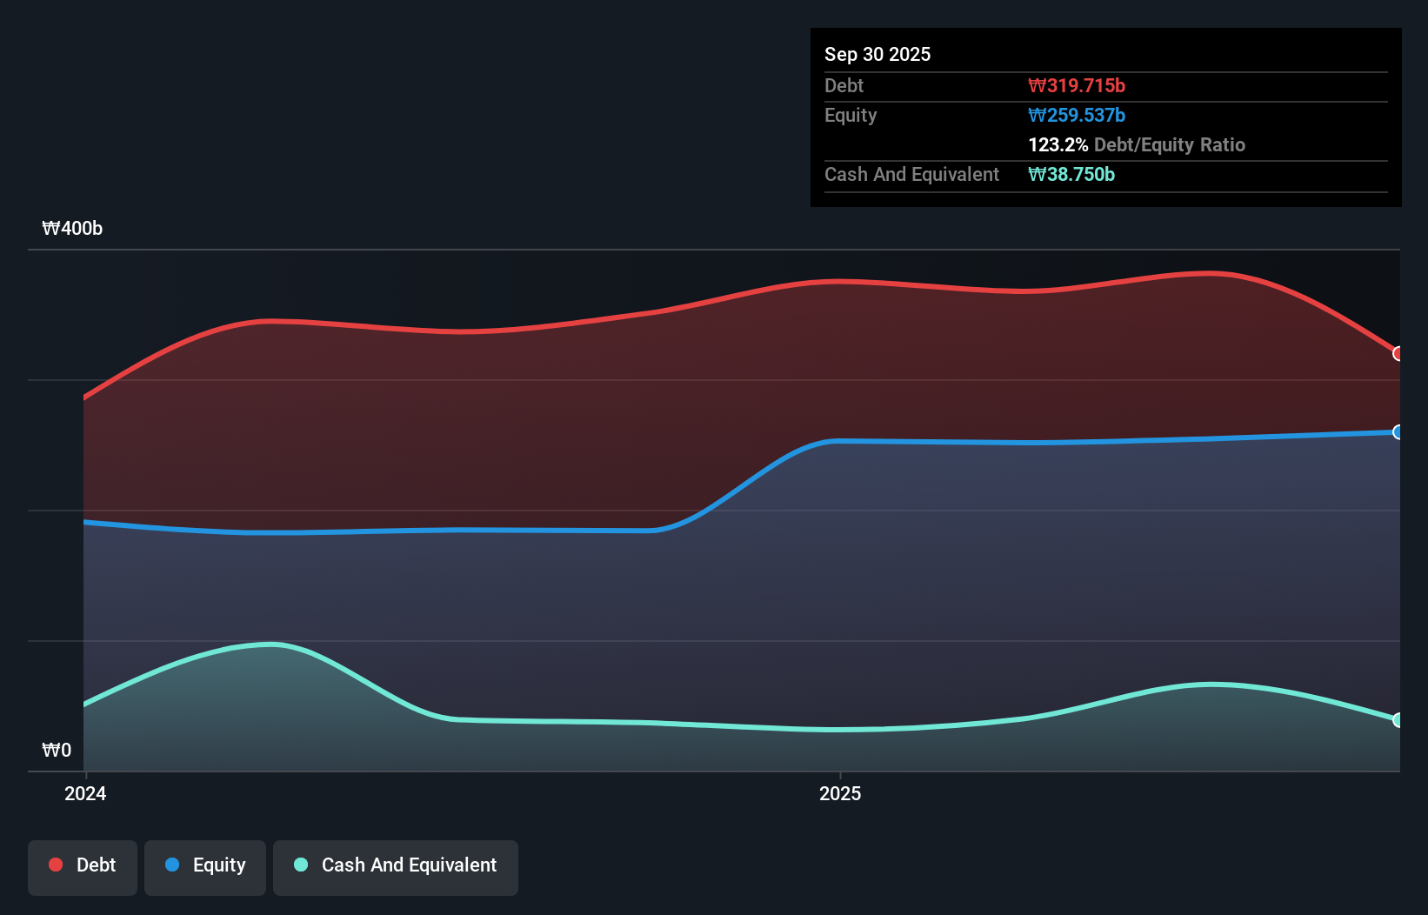Click the red debt value in the tooltip
This screenshot has width=1428, height=915.
click(1078, 85)
